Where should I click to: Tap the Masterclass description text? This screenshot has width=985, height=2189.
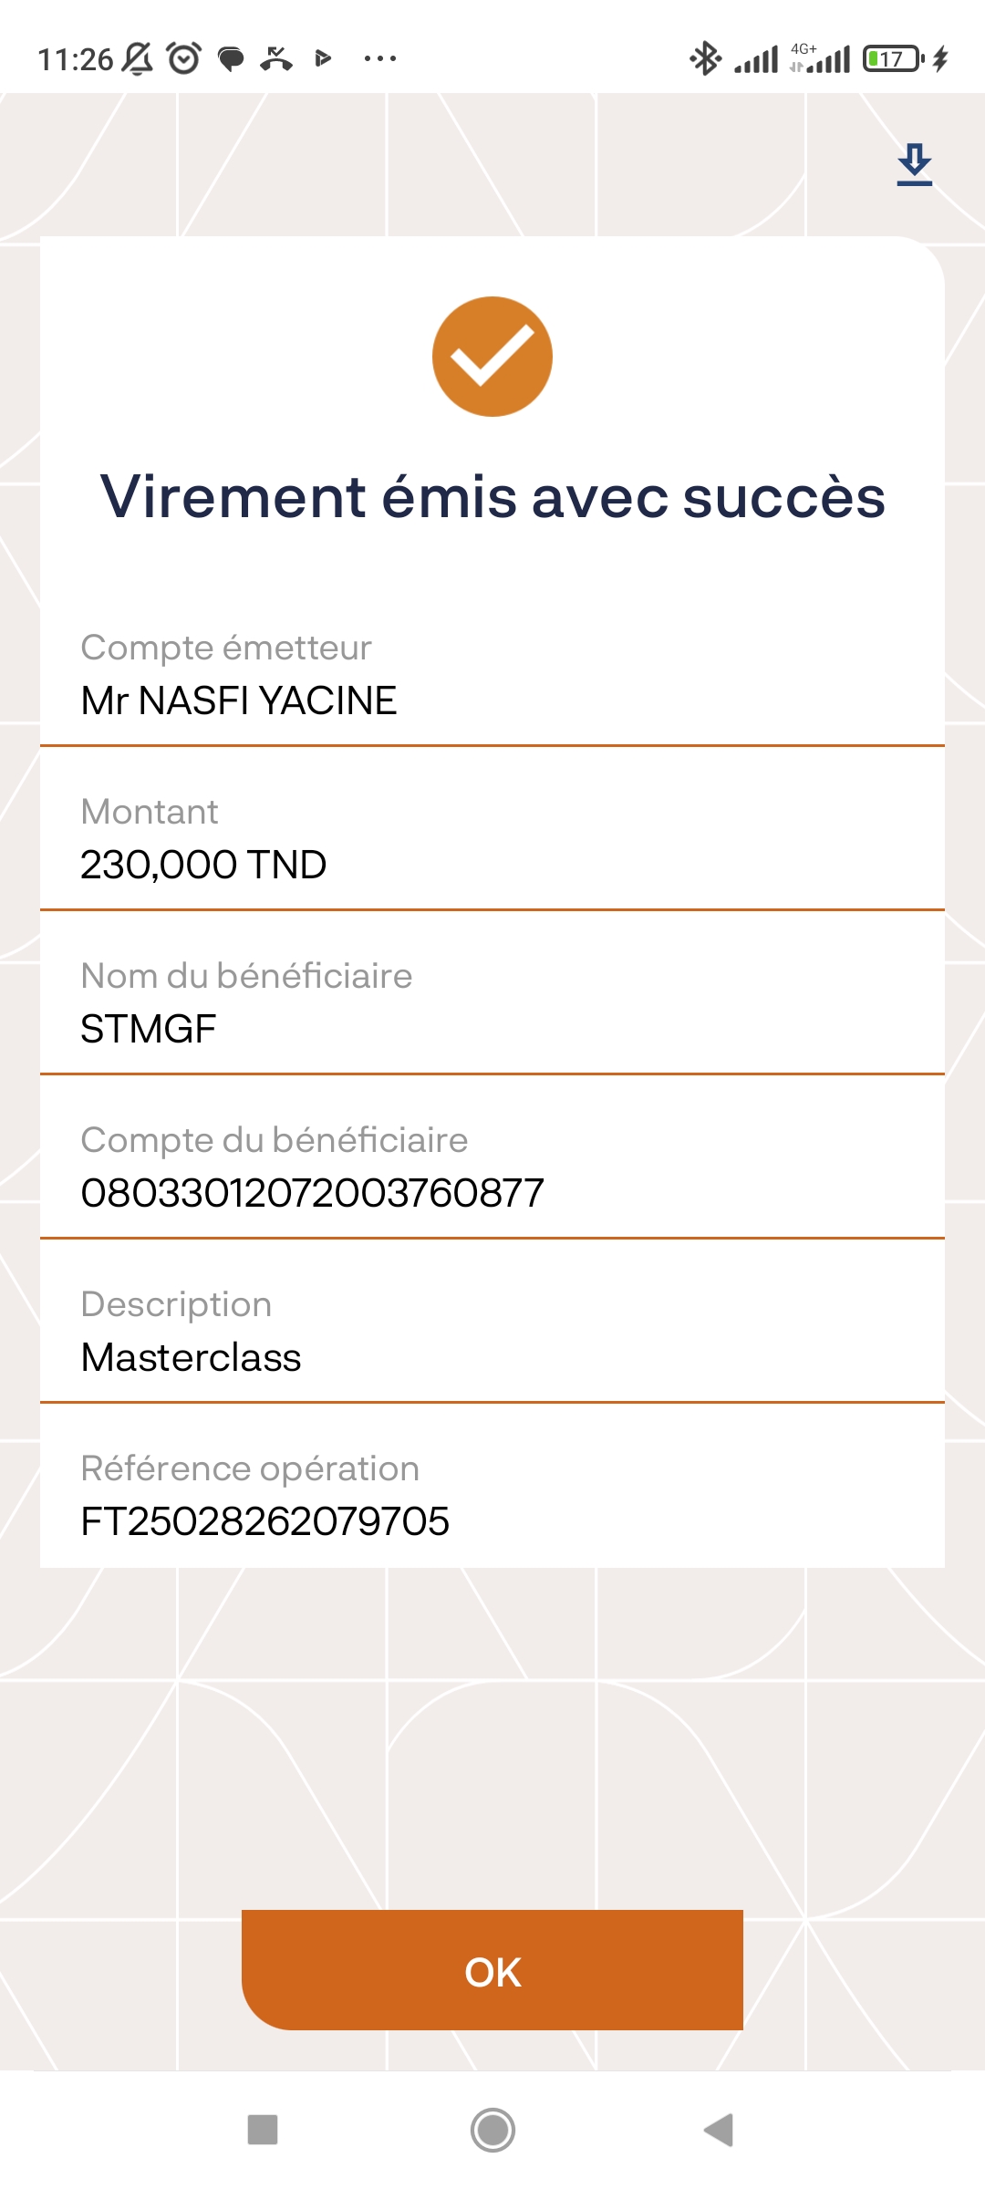191,1357
